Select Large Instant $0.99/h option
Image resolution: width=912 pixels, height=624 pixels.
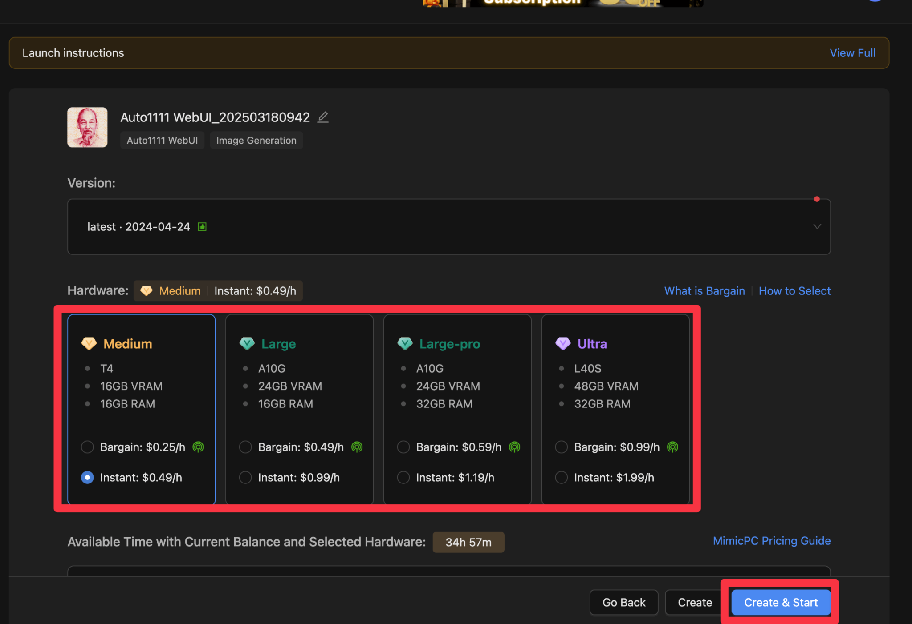click(x=245, y=478)
